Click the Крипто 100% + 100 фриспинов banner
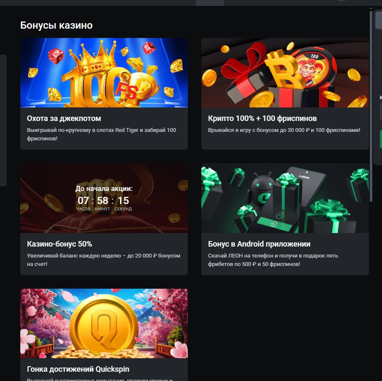382x381 pixels. pos(285,72)
